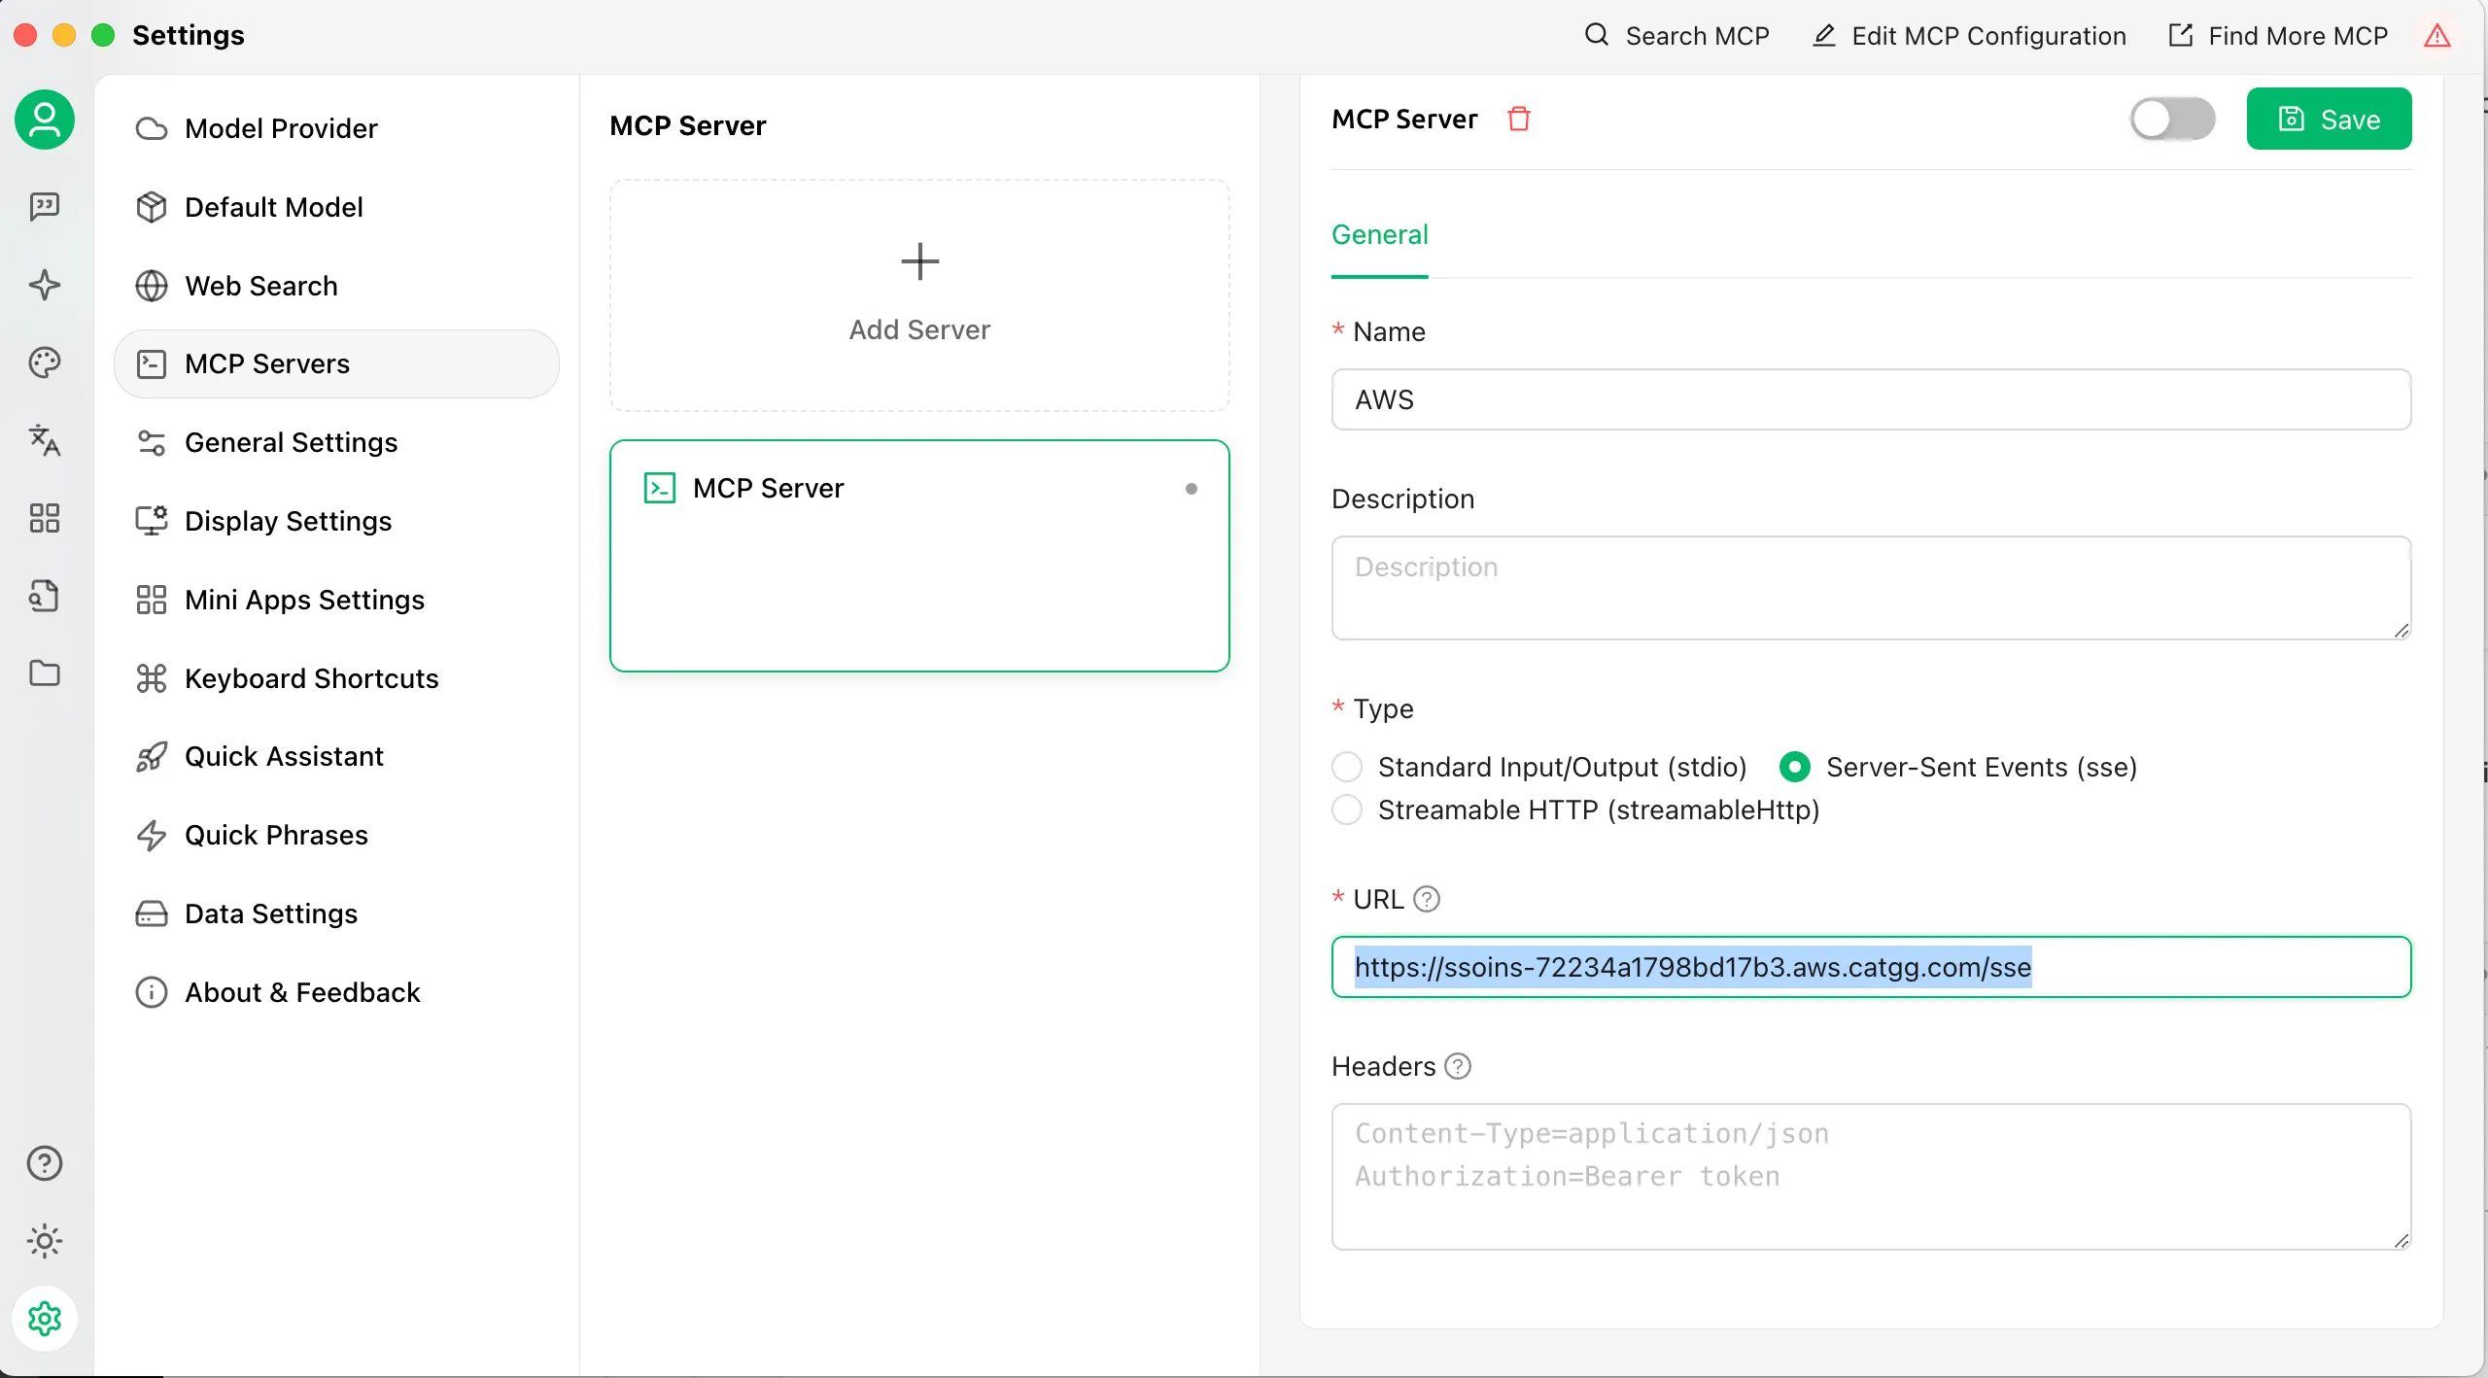Show the URL help tooltip icon
The height and width of the screenshot is (1378, 2488).
[x=1426, y=899]
